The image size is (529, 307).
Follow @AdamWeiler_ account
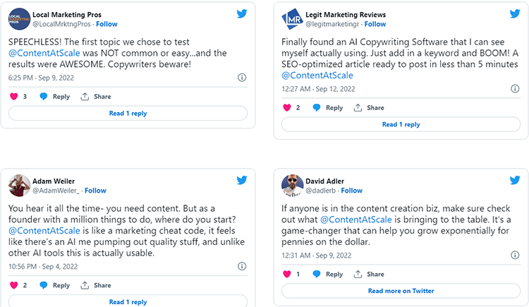[x=95, y=191]
